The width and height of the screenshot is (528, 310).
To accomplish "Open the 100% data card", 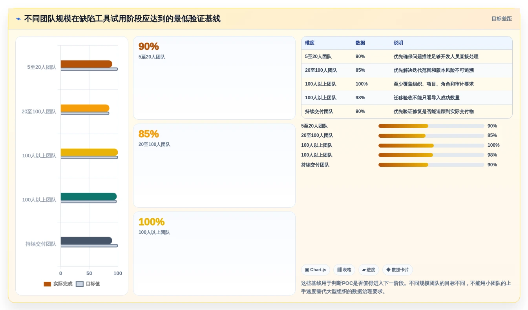I will coord(214,253).
